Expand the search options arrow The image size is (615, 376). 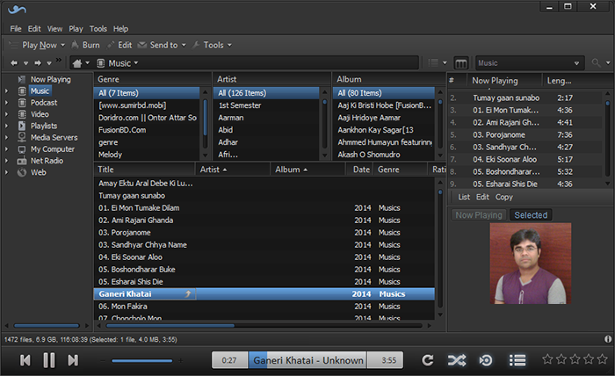[608, 63]
